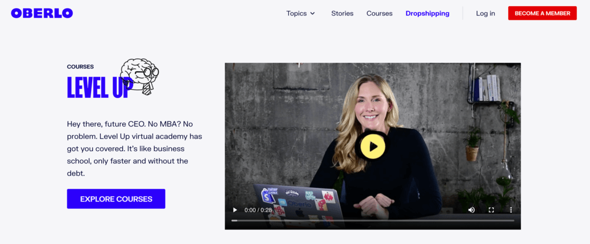
Task: Open the Stories nav item
Action: [342, 13]
